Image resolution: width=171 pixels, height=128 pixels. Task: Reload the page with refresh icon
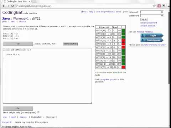tap(12, 6)
